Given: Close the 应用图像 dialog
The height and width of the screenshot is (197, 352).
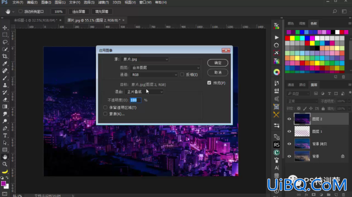Looking at the screenshot, I should coord(226,50).
